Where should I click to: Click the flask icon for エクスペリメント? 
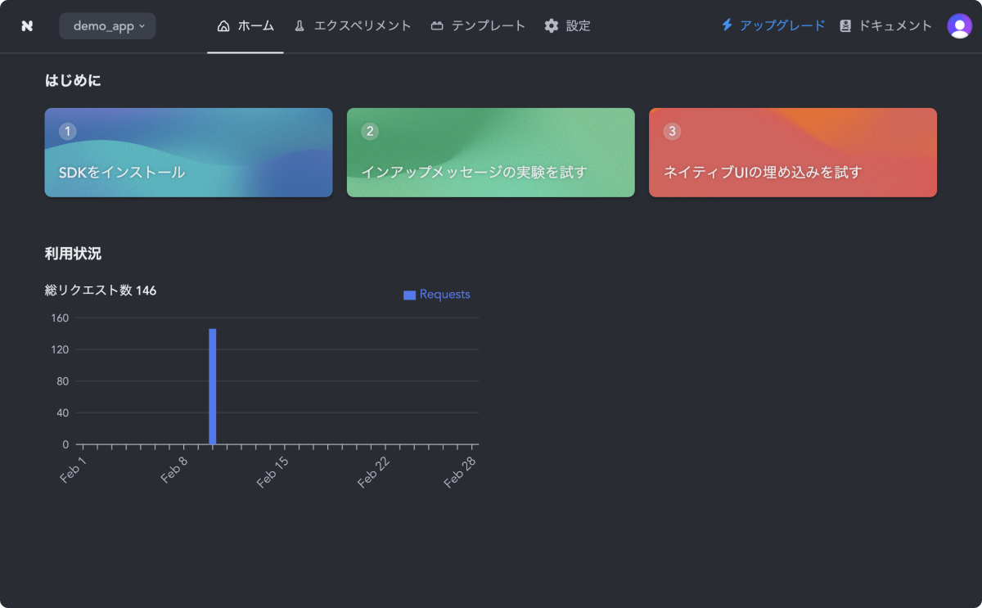300,26
